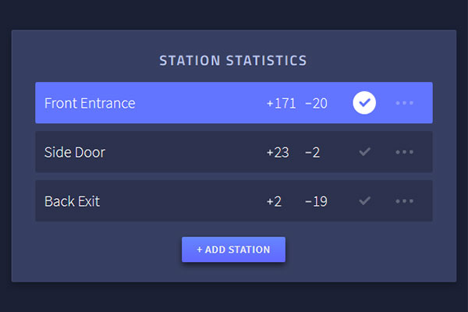The height and width of the screenshot is (312, 468).
Task: Open Back Exit more options ellipsis
Action: click(x=404, y=201)
